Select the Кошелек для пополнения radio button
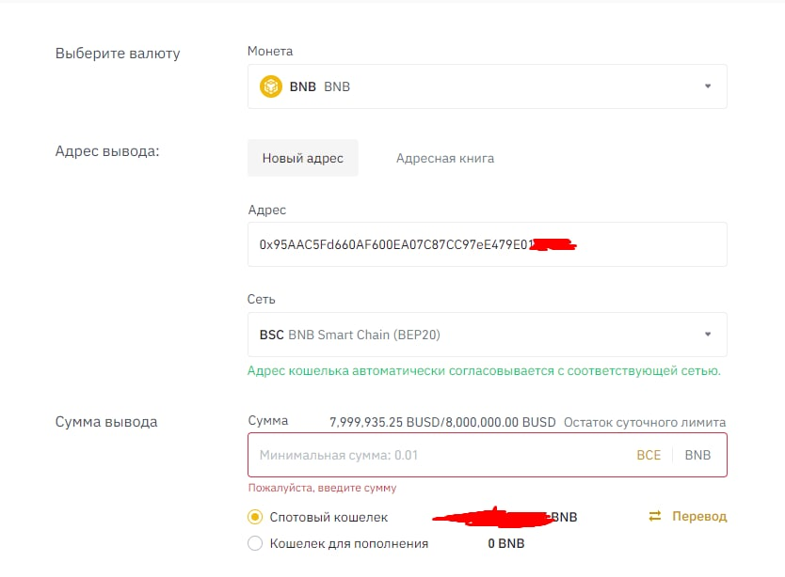 coord(255,543)
